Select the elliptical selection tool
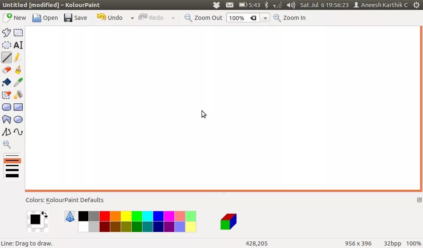Viewport: 423px width, 248px height. [x=7, y=45]
